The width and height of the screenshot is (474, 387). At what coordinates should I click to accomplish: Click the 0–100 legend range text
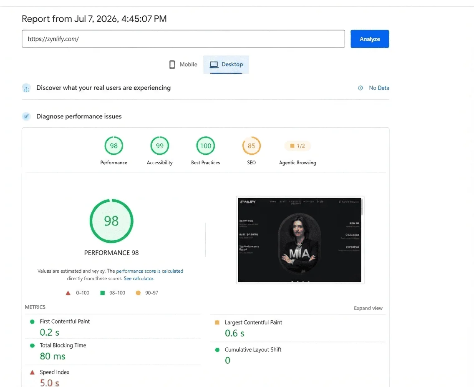[83, 293]
